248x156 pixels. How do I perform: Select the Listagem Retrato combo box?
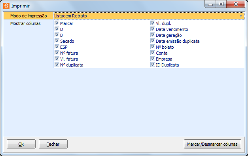(x=149, y=16)
